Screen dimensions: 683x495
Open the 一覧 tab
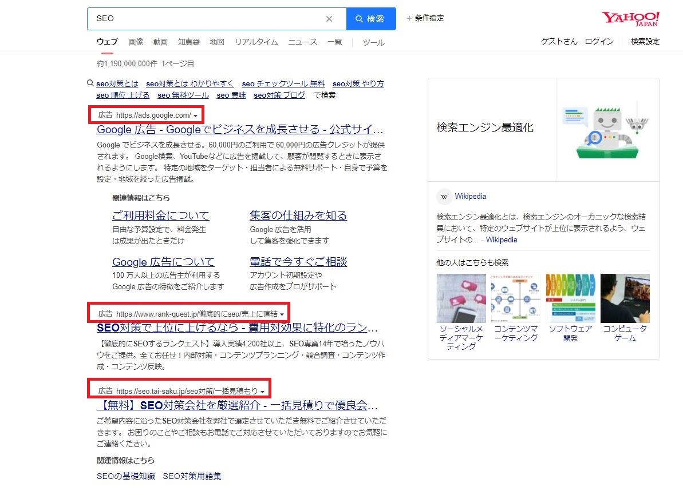(x=334, y=42)
